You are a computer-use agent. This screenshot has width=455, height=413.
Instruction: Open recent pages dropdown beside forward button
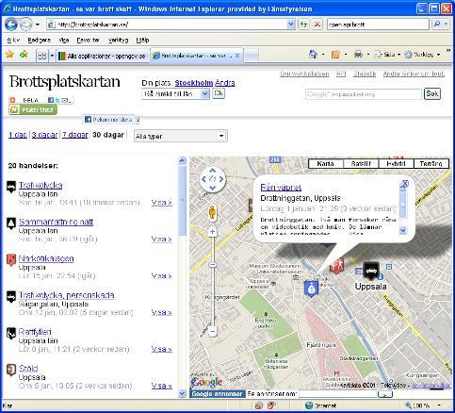[x=38, y=25]
